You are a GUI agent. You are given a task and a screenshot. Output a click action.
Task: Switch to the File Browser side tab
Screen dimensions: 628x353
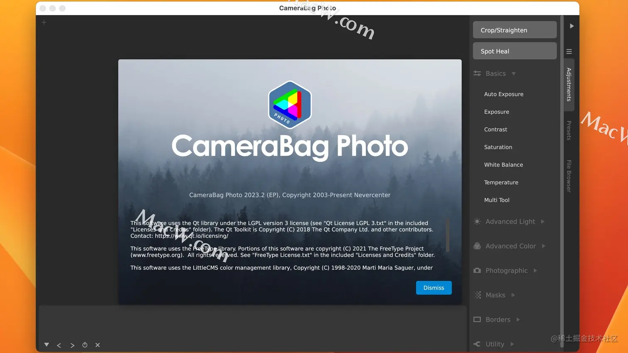[x=569, y=176]
